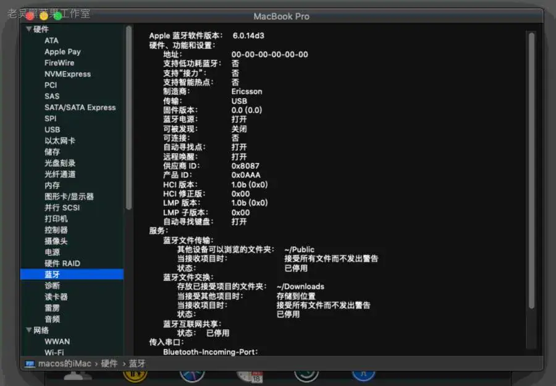Click 硬件 in the bottom path bar

[x=109, y=364]
